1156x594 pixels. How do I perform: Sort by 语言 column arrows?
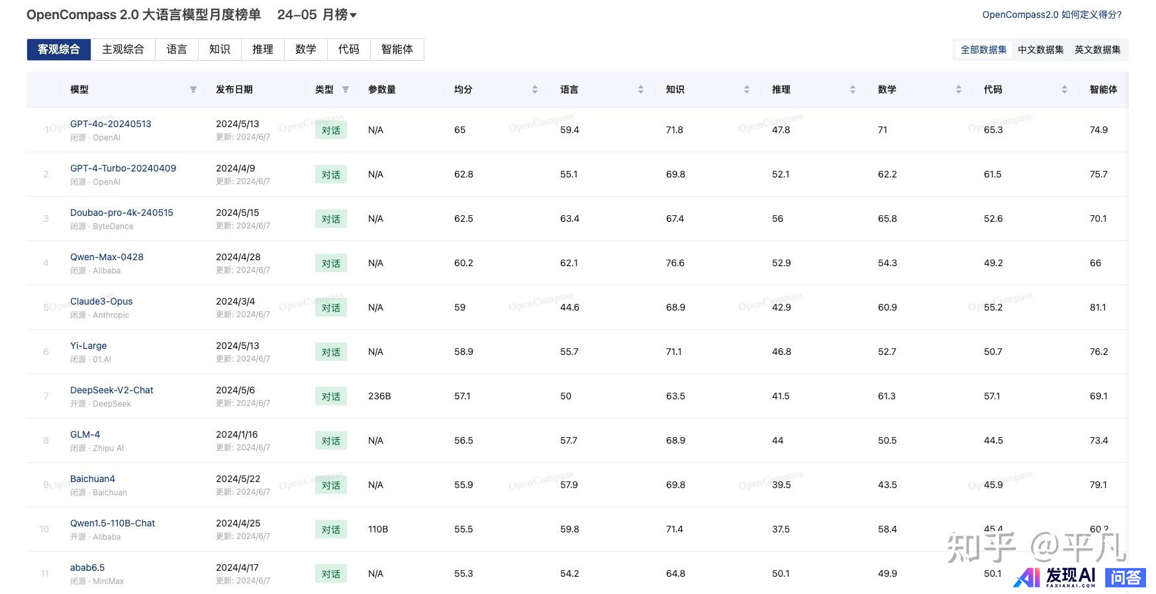[641, 89]
